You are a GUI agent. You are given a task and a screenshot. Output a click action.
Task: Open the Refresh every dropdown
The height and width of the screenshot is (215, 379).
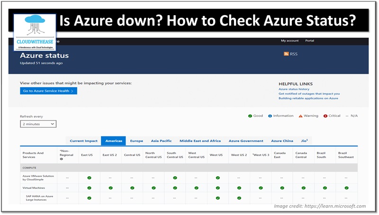click(38, 124)
